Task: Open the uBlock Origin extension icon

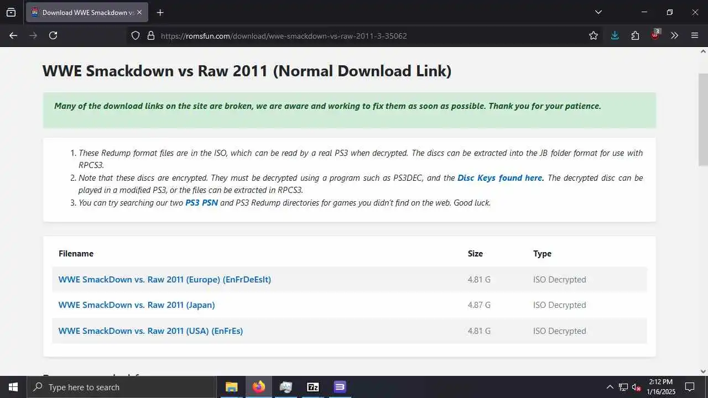Action: (x=655, y=34)
